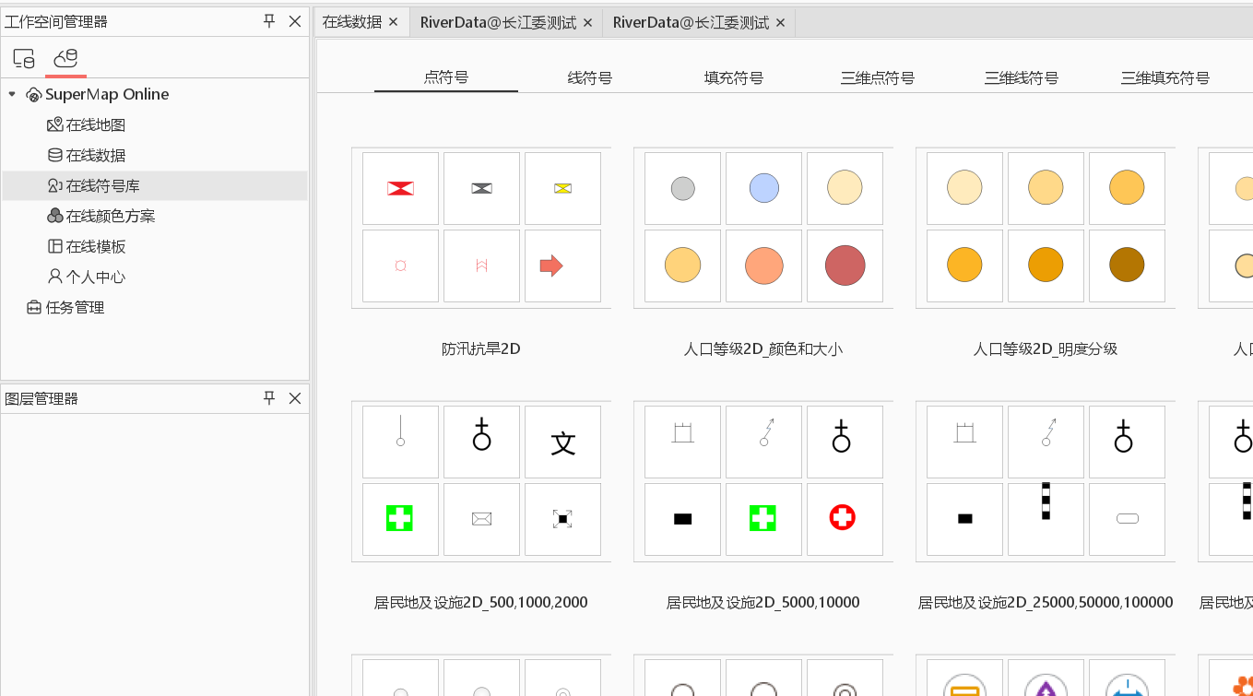The width and height of the screenshot is (1253, 696).
Task: Select the online cloud workspace icon tab
Action: click(65, 59)
